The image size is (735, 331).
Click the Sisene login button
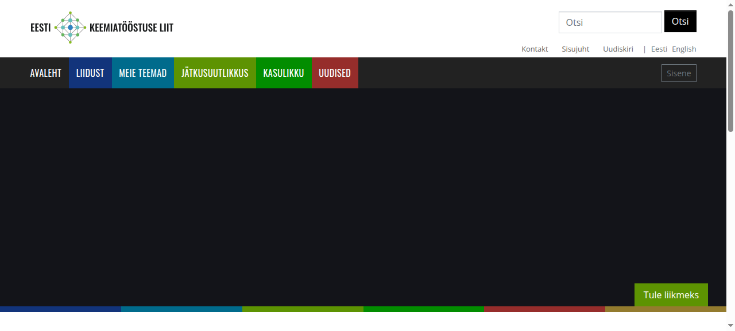coord(679,73)
